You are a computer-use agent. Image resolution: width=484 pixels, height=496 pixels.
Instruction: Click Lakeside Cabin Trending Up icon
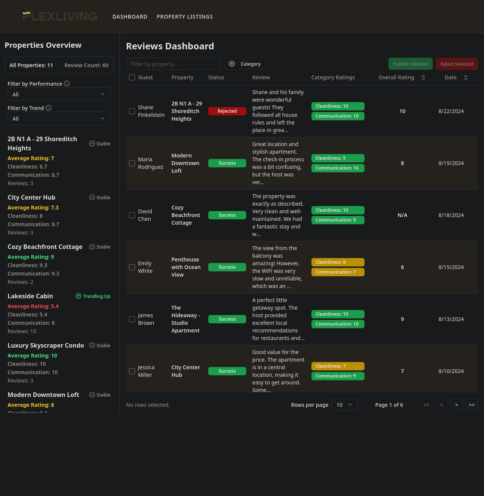pos(79,296)
